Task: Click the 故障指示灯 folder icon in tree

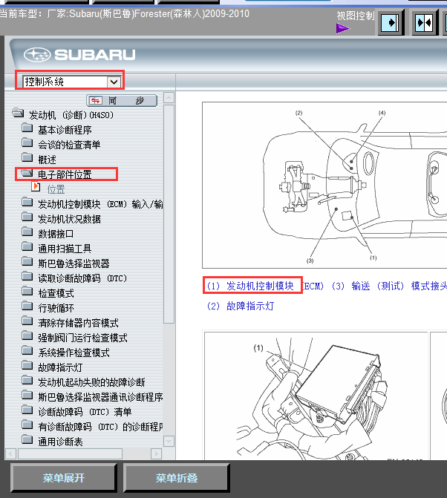Action: point(27,366)
